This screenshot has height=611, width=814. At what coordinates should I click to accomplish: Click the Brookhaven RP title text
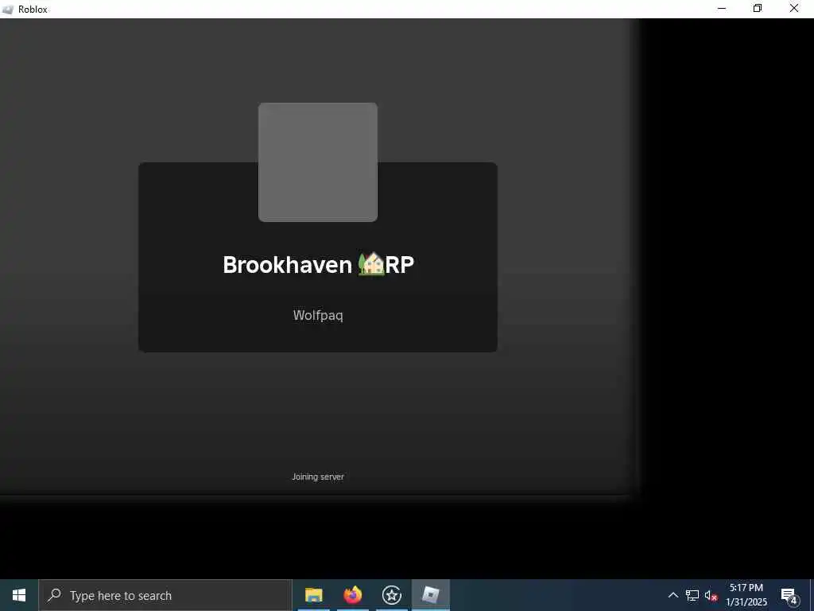tap(318, 264)
